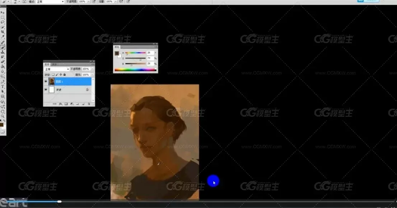Select the Dodge tool
This screenshot has height=208, width=397.
(x=3, y=76)
